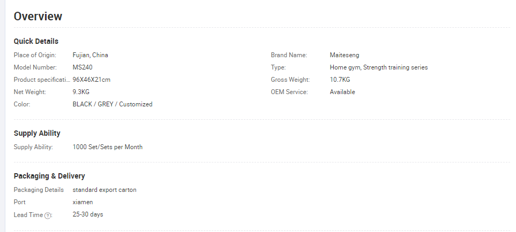
Task: Click the Overview section heading
Action: coord(38,16)
